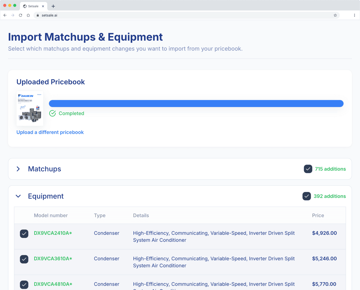Toggle the 392 additions checkbox
Screen dimensions: 360x290
point(307,196)
